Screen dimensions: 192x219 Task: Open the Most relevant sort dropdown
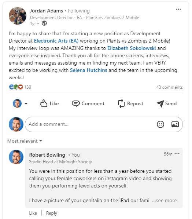coord(25,141)
